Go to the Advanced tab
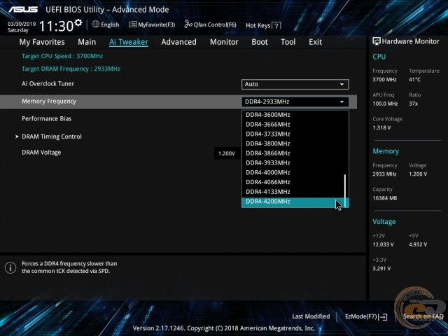448x336 pixels. 179,42
